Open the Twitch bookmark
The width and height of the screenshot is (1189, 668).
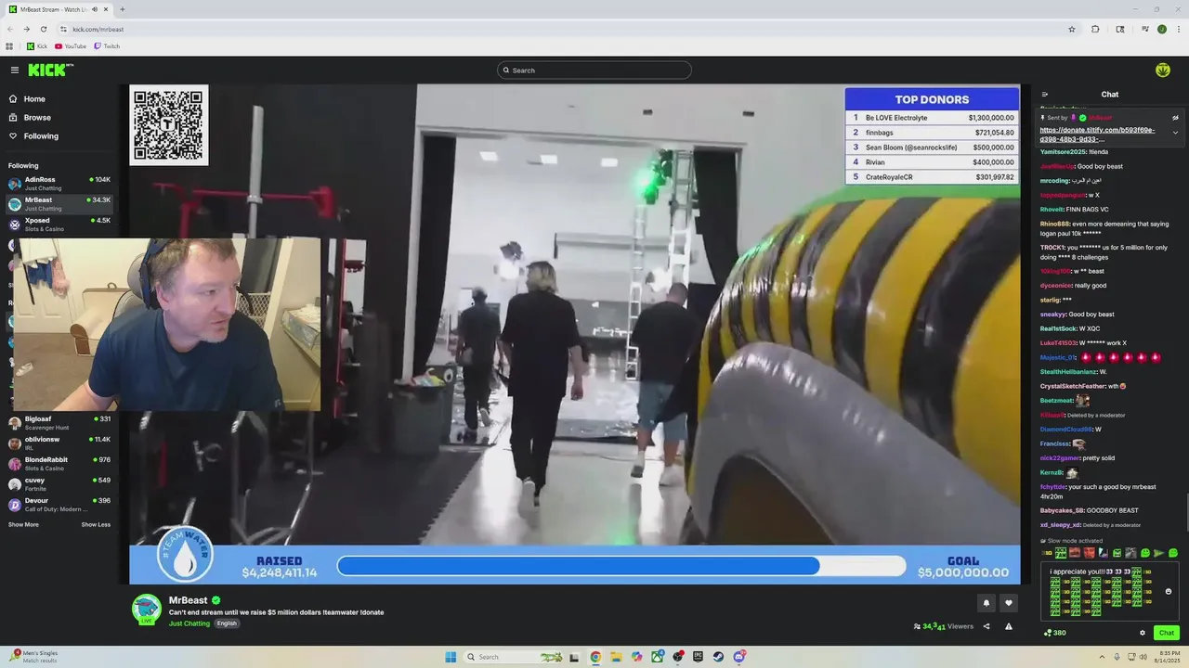pyautogui.click(x=107, y=46)
